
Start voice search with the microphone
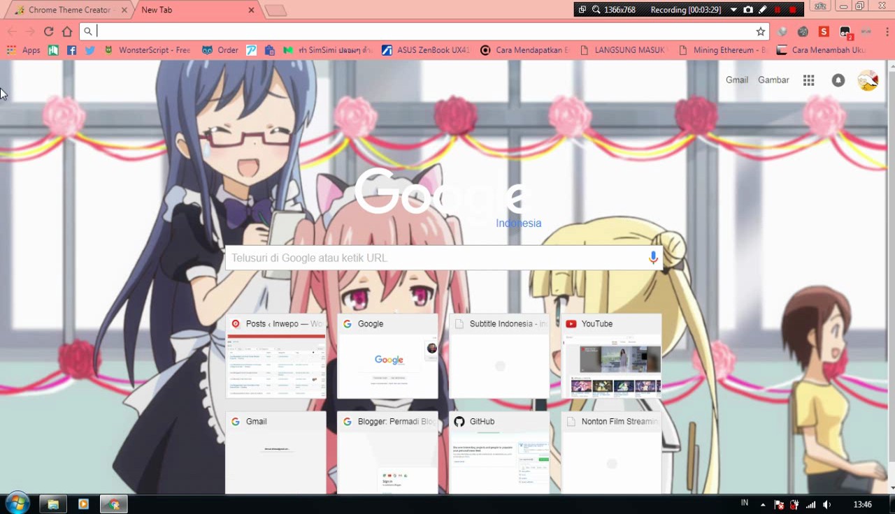pos(653,258)
